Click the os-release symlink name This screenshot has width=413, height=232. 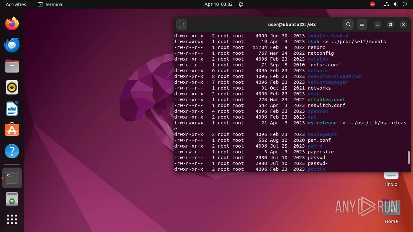(x=322, y=123)
